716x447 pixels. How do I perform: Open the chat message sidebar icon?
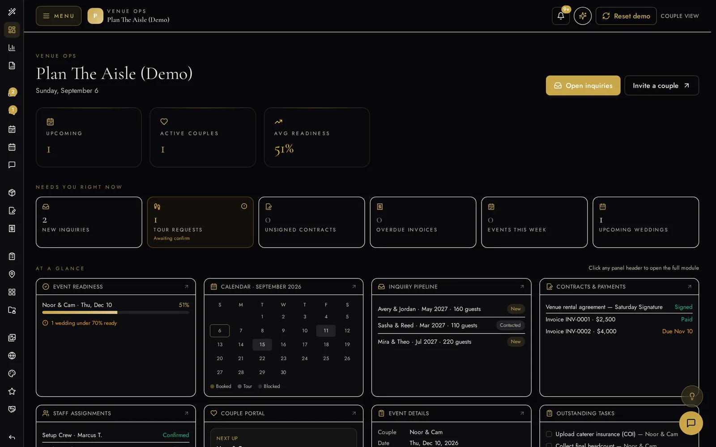[12, 165]
